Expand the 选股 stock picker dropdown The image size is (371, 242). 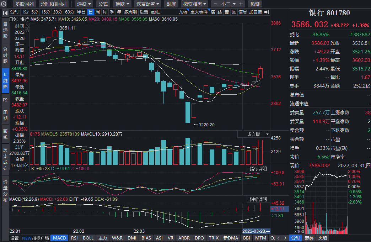84,4
